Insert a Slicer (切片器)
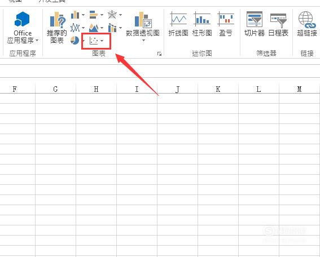 [x=255, y=24]
